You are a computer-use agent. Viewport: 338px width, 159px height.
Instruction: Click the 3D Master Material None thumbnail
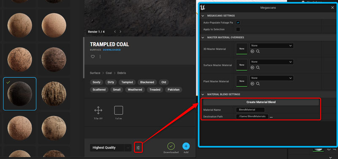click(242, 49)
